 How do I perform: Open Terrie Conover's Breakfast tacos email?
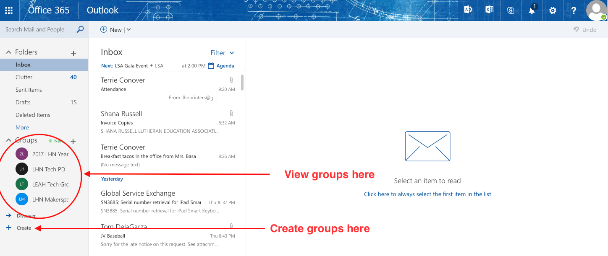[x=168, y=155]
